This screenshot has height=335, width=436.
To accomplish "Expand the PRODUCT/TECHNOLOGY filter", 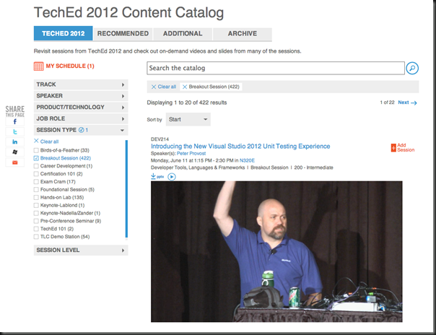I will (81, 108).
